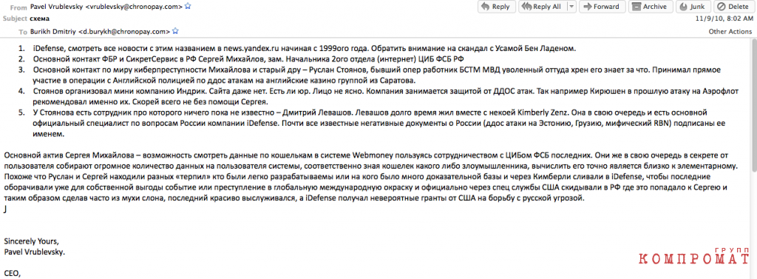Viewport: 757px width, 279px height.
Task: Click the subject line "схема"
Action: coord(40,19)
